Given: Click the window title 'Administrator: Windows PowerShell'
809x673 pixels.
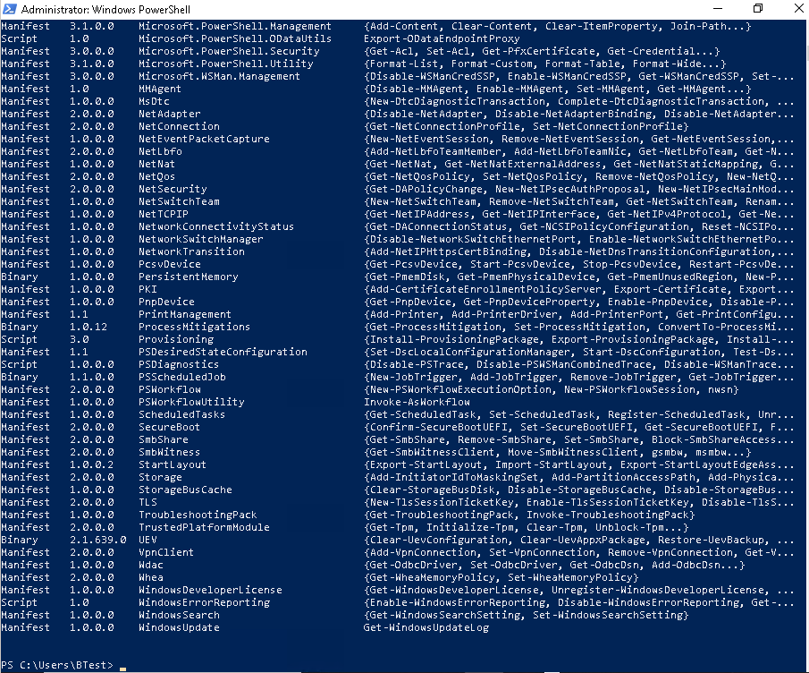Looking at the screenshot, I should (105, 9).
